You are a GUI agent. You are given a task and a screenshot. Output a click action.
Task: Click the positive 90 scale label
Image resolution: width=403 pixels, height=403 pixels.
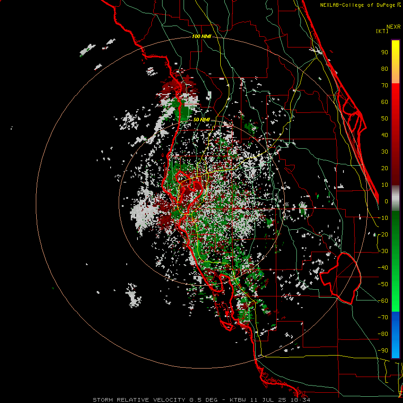coord(385,52)
